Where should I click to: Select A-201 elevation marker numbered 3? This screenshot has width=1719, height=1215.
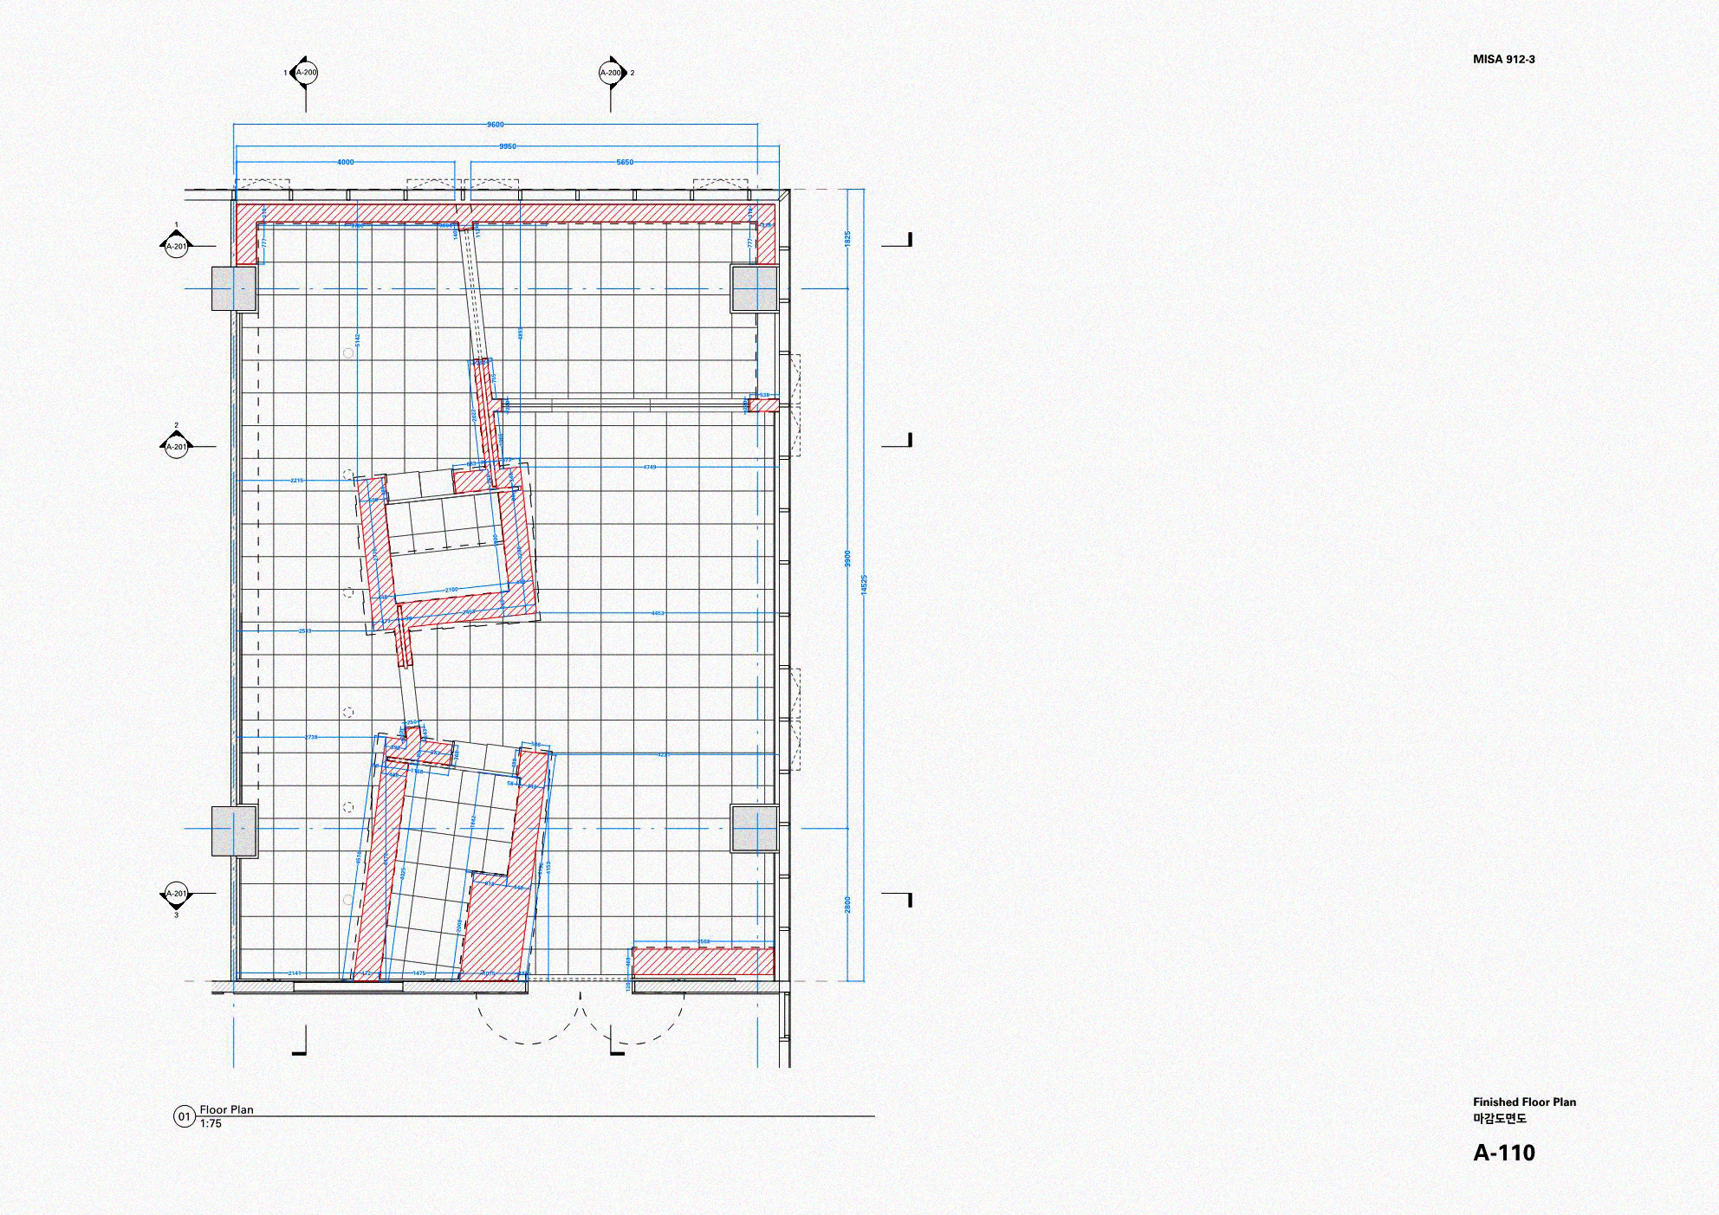[x=176, y=894]
